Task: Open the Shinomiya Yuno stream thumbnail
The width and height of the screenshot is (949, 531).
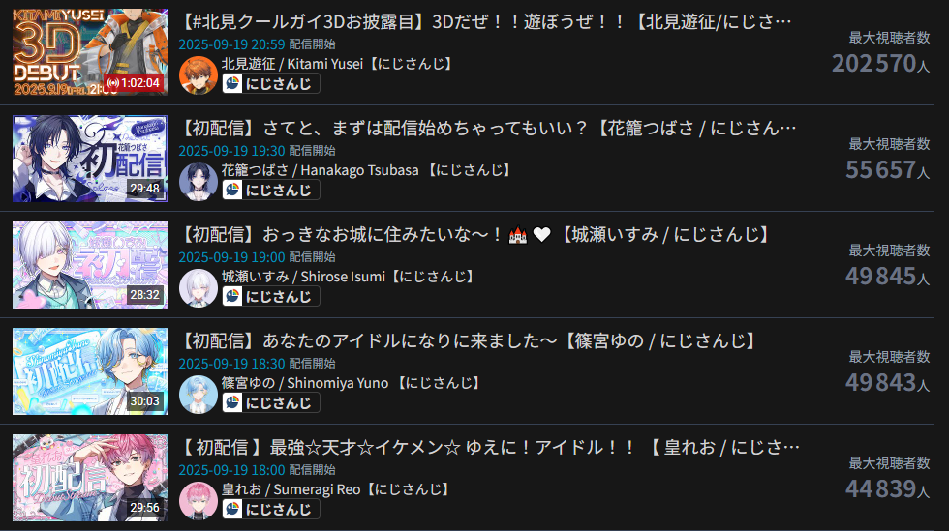Action: tap(90, 371)
